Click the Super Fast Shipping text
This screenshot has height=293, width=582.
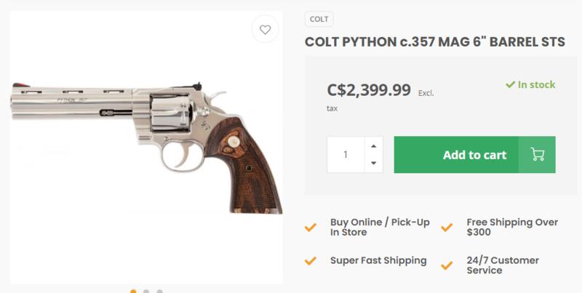(378, 260)
